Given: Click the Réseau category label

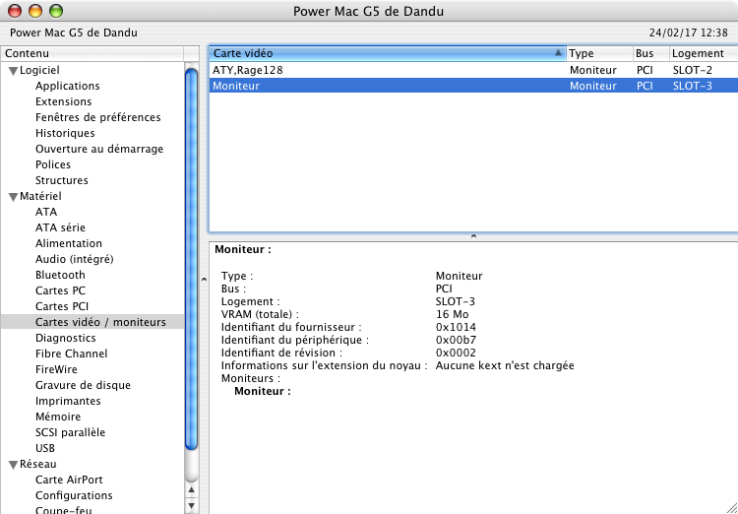Looking at the screenshot, I should (37, 464).
